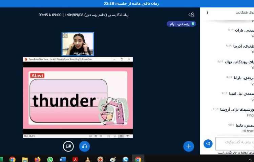254x162 pixels.
Task: Open File Explorer from the taskbar
Action: click(x=25, y=159)
